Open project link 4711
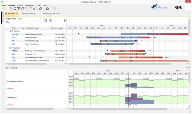Viewport: 192px width, 114px height. (13, 37)
